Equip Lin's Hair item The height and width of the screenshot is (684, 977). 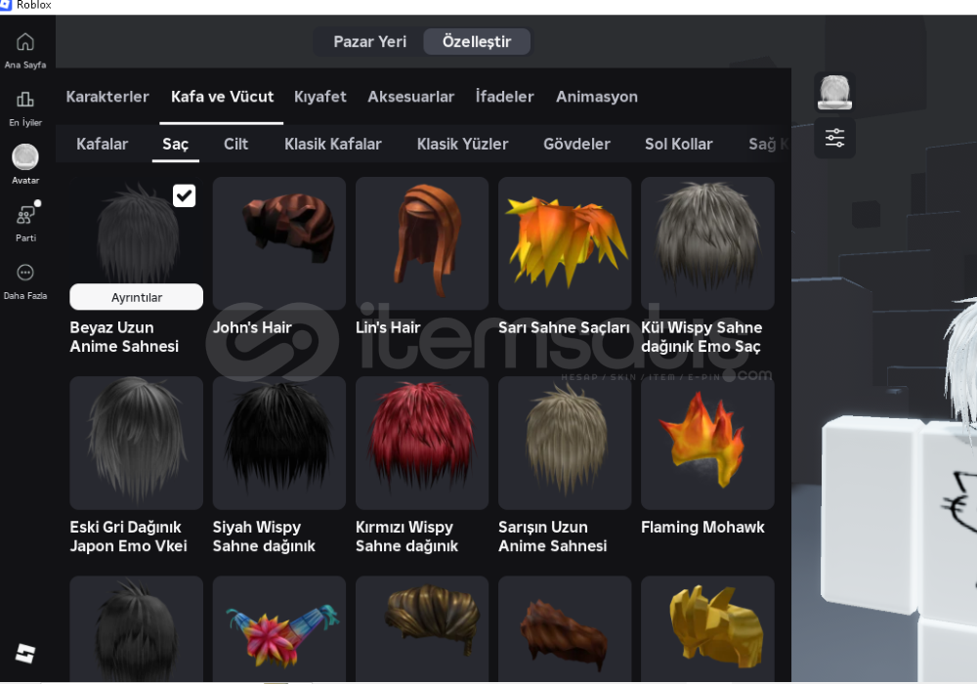pos(422,243)
